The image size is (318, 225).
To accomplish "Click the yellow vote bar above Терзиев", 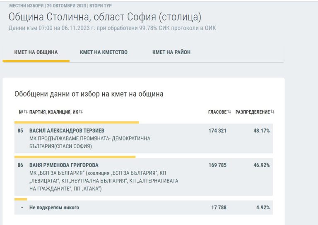I will (77, 122).
